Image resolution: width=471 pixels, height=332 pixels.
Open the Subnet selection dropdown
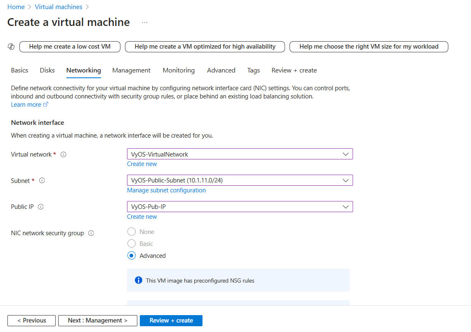tap(346, 180)
